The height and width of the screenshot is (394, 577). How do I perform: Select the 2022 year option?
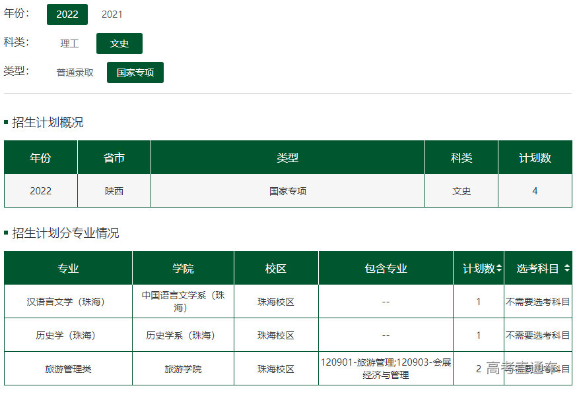pyautogui.click(x=67, y=14)
